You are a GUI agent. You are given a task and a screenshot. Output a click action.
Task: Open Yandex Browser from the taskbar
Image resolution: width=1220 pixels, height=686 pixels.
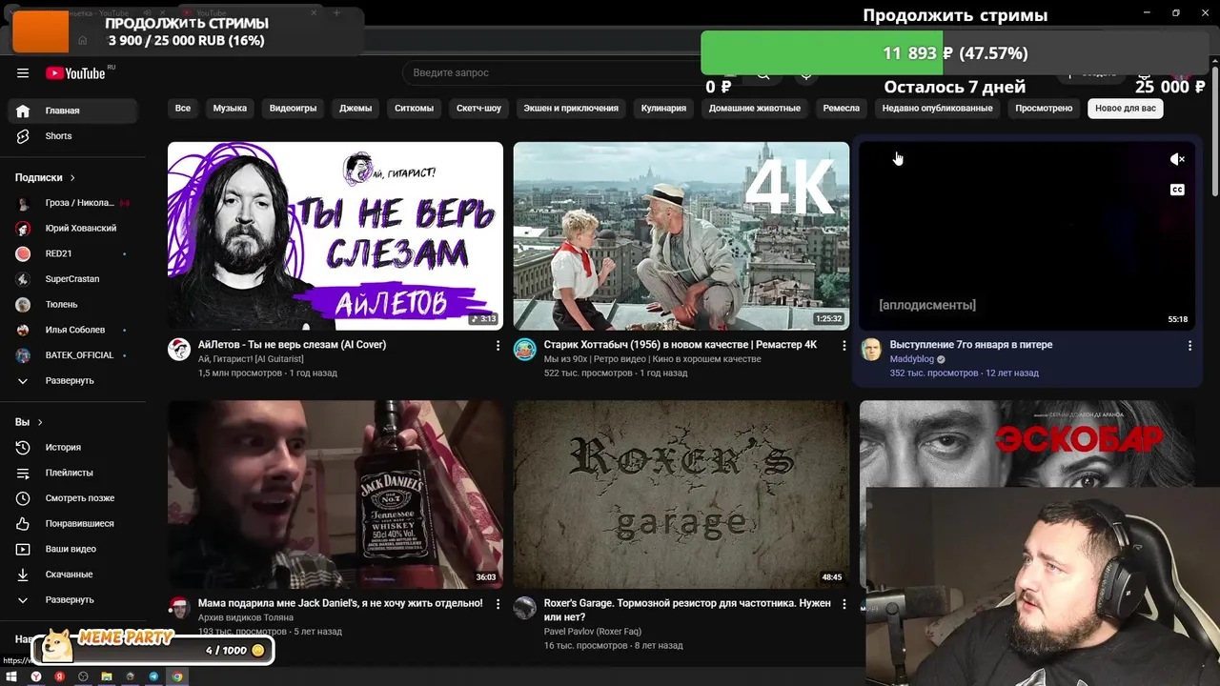tap(36, 676)
